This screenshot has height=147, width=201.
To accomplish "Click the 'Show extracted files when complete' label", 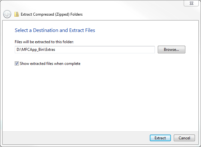I will (x=50, y=64).
